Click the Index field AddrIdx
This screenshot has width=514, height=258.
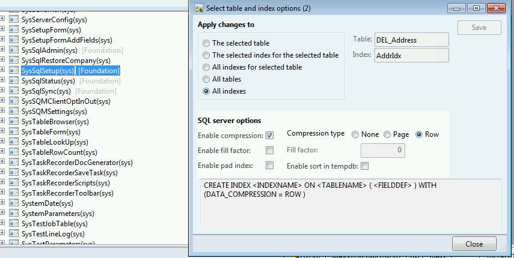click(411, 55)
